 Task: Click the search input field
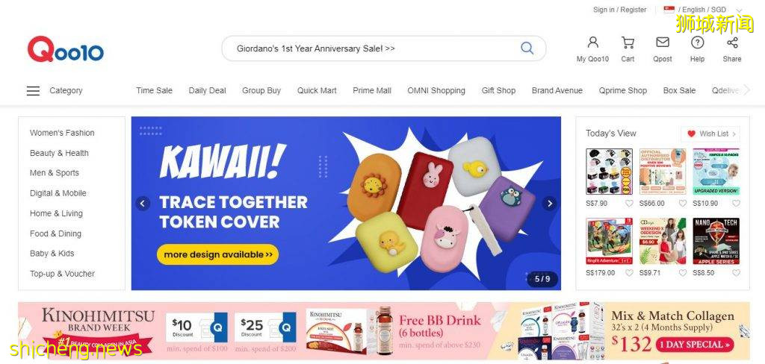click(x=371, y=48)
